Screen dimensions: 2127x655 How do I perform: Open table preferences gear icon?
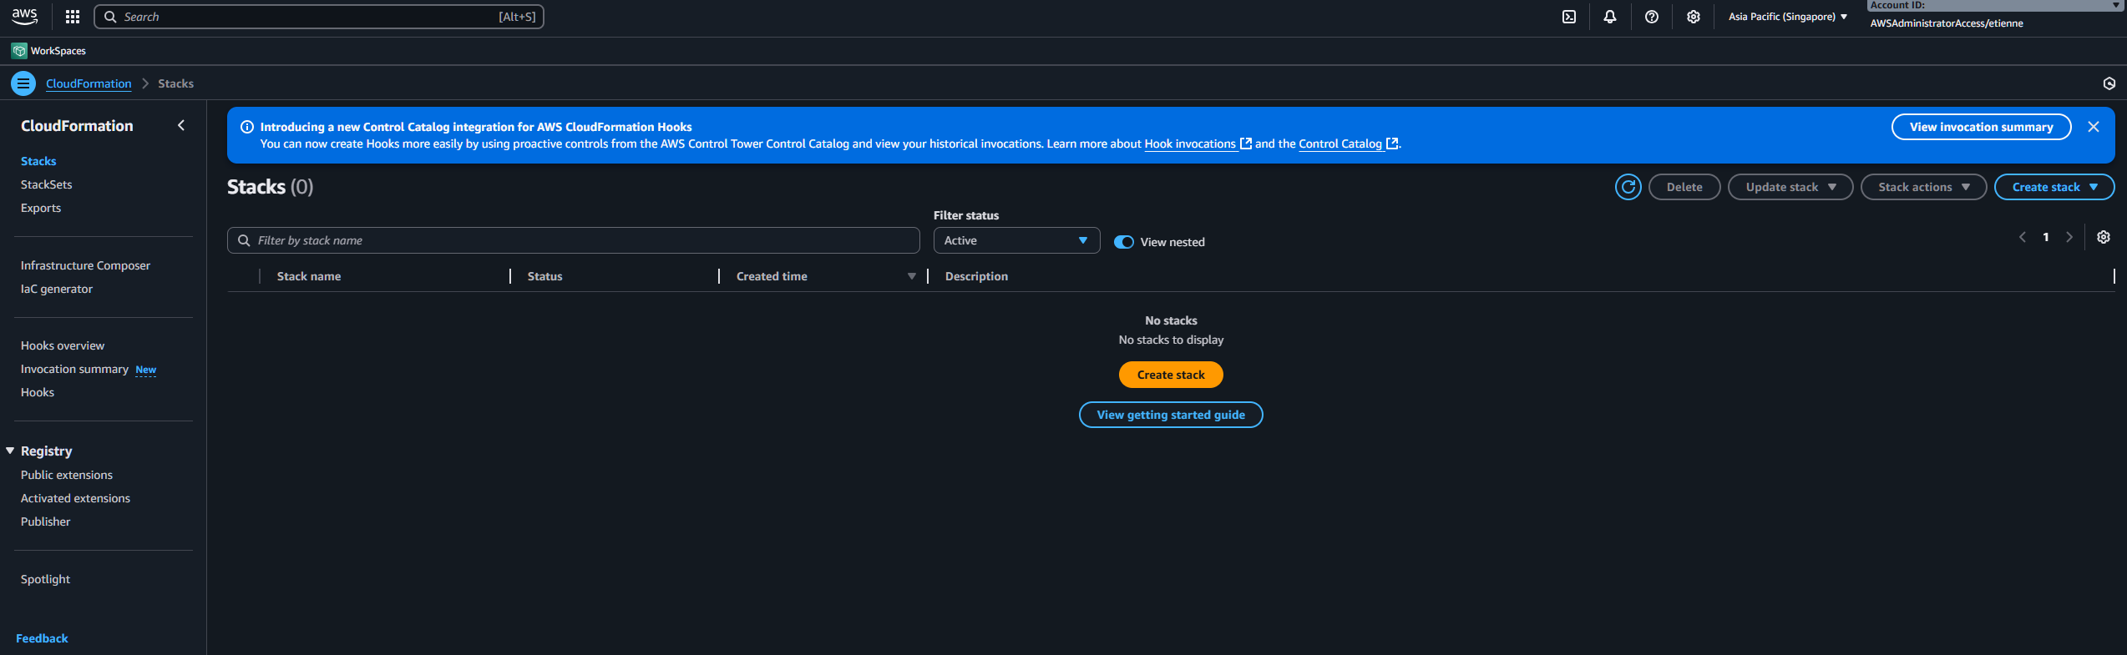point(2104,238)
